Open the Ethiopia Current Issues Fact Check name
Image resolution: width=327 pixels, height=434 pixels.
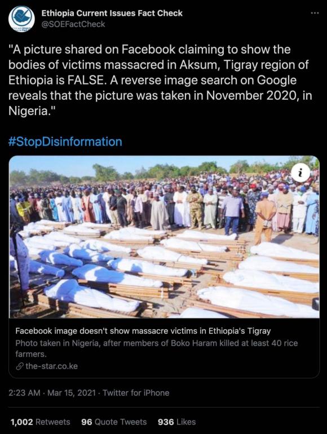tap(112, 13)
